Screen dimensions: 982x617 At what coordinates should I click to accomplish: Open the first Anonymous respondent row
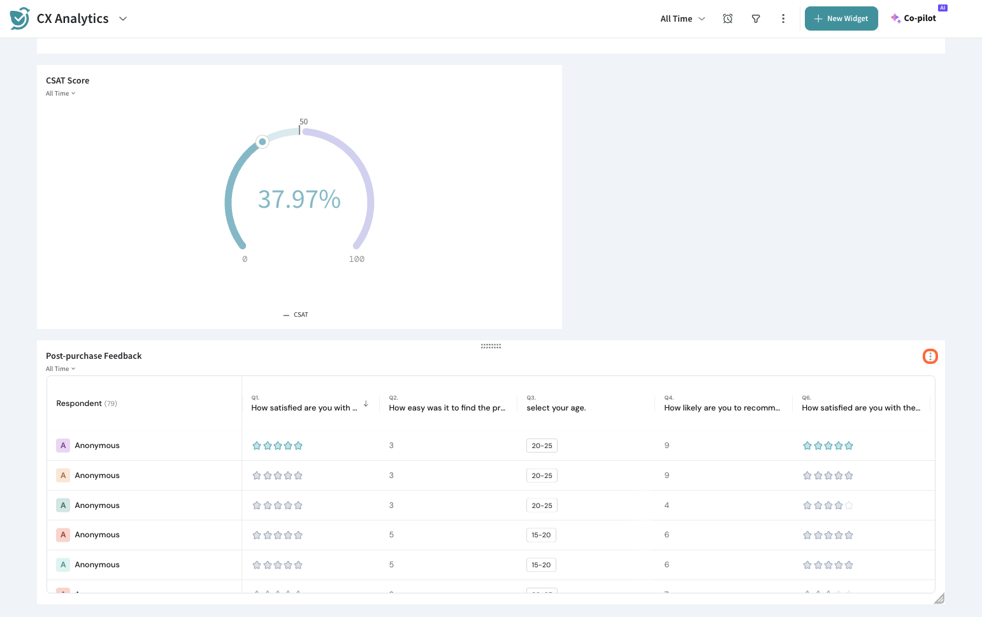[x=97, y=446]
